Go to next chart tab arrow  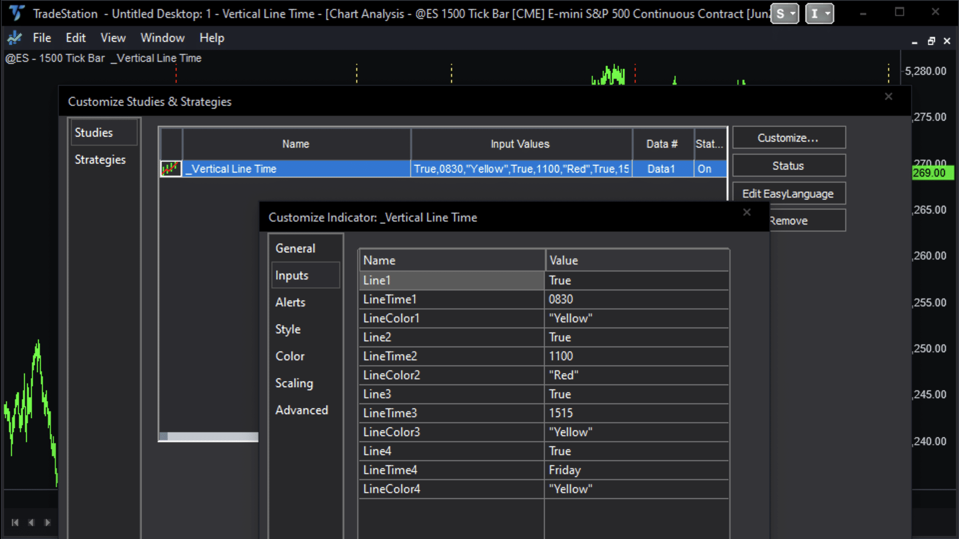pyautogui.click(x=47, y=523)
